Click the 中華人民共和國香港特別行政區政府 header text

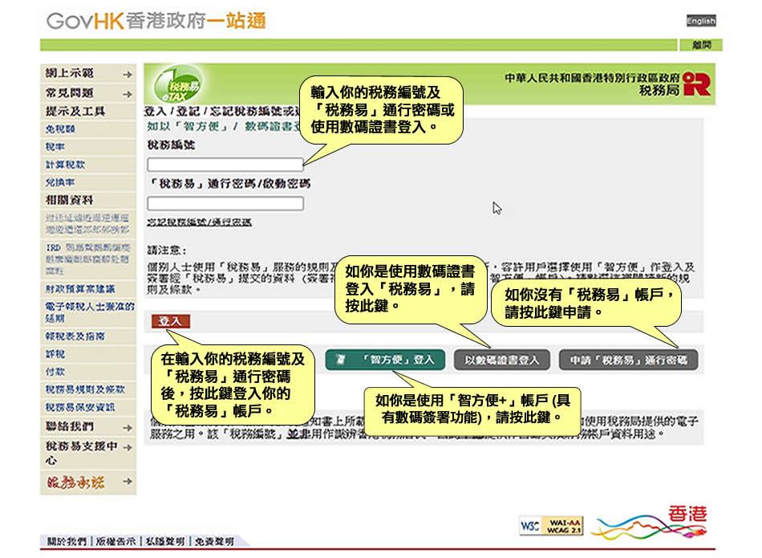593,78
